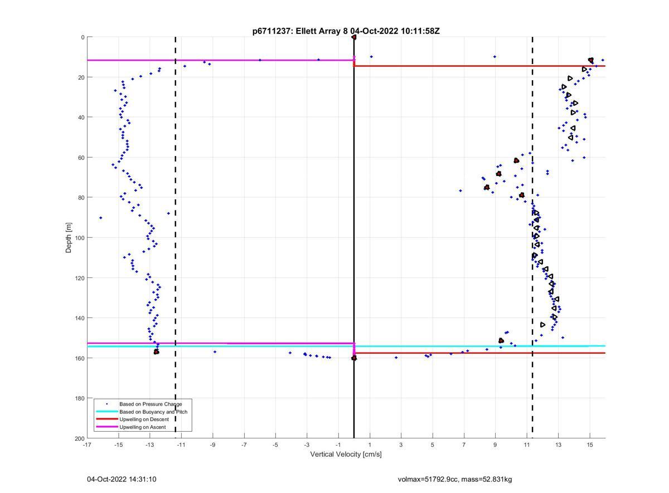The height and width of the screenshot is (493, 669).
Task: Click the 'volmax=51792.9cc, mass=52.831kg' footer text
Action: (x=455, y=479)
